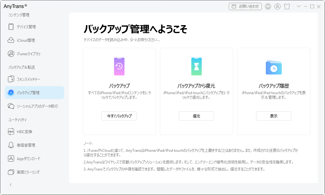Click the バックアップ card title

pos(119,86)
